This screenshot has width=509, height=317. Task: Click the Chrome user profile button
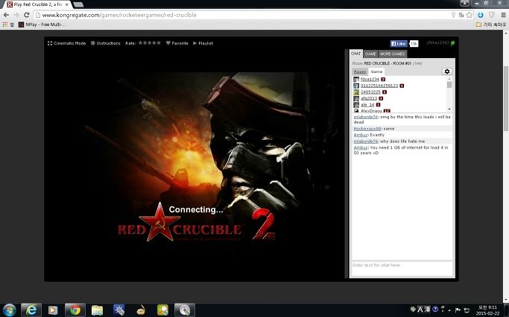click(x=464, y=3)
